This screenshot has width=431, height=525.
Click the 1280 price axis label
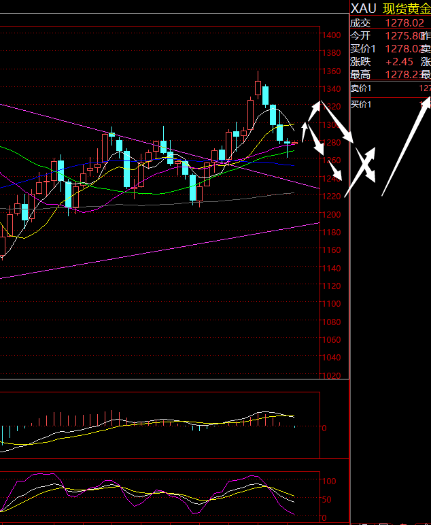(x=331, y=142)
